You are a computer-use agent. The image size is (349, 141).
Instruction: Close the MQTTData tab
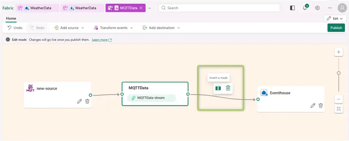141,8
